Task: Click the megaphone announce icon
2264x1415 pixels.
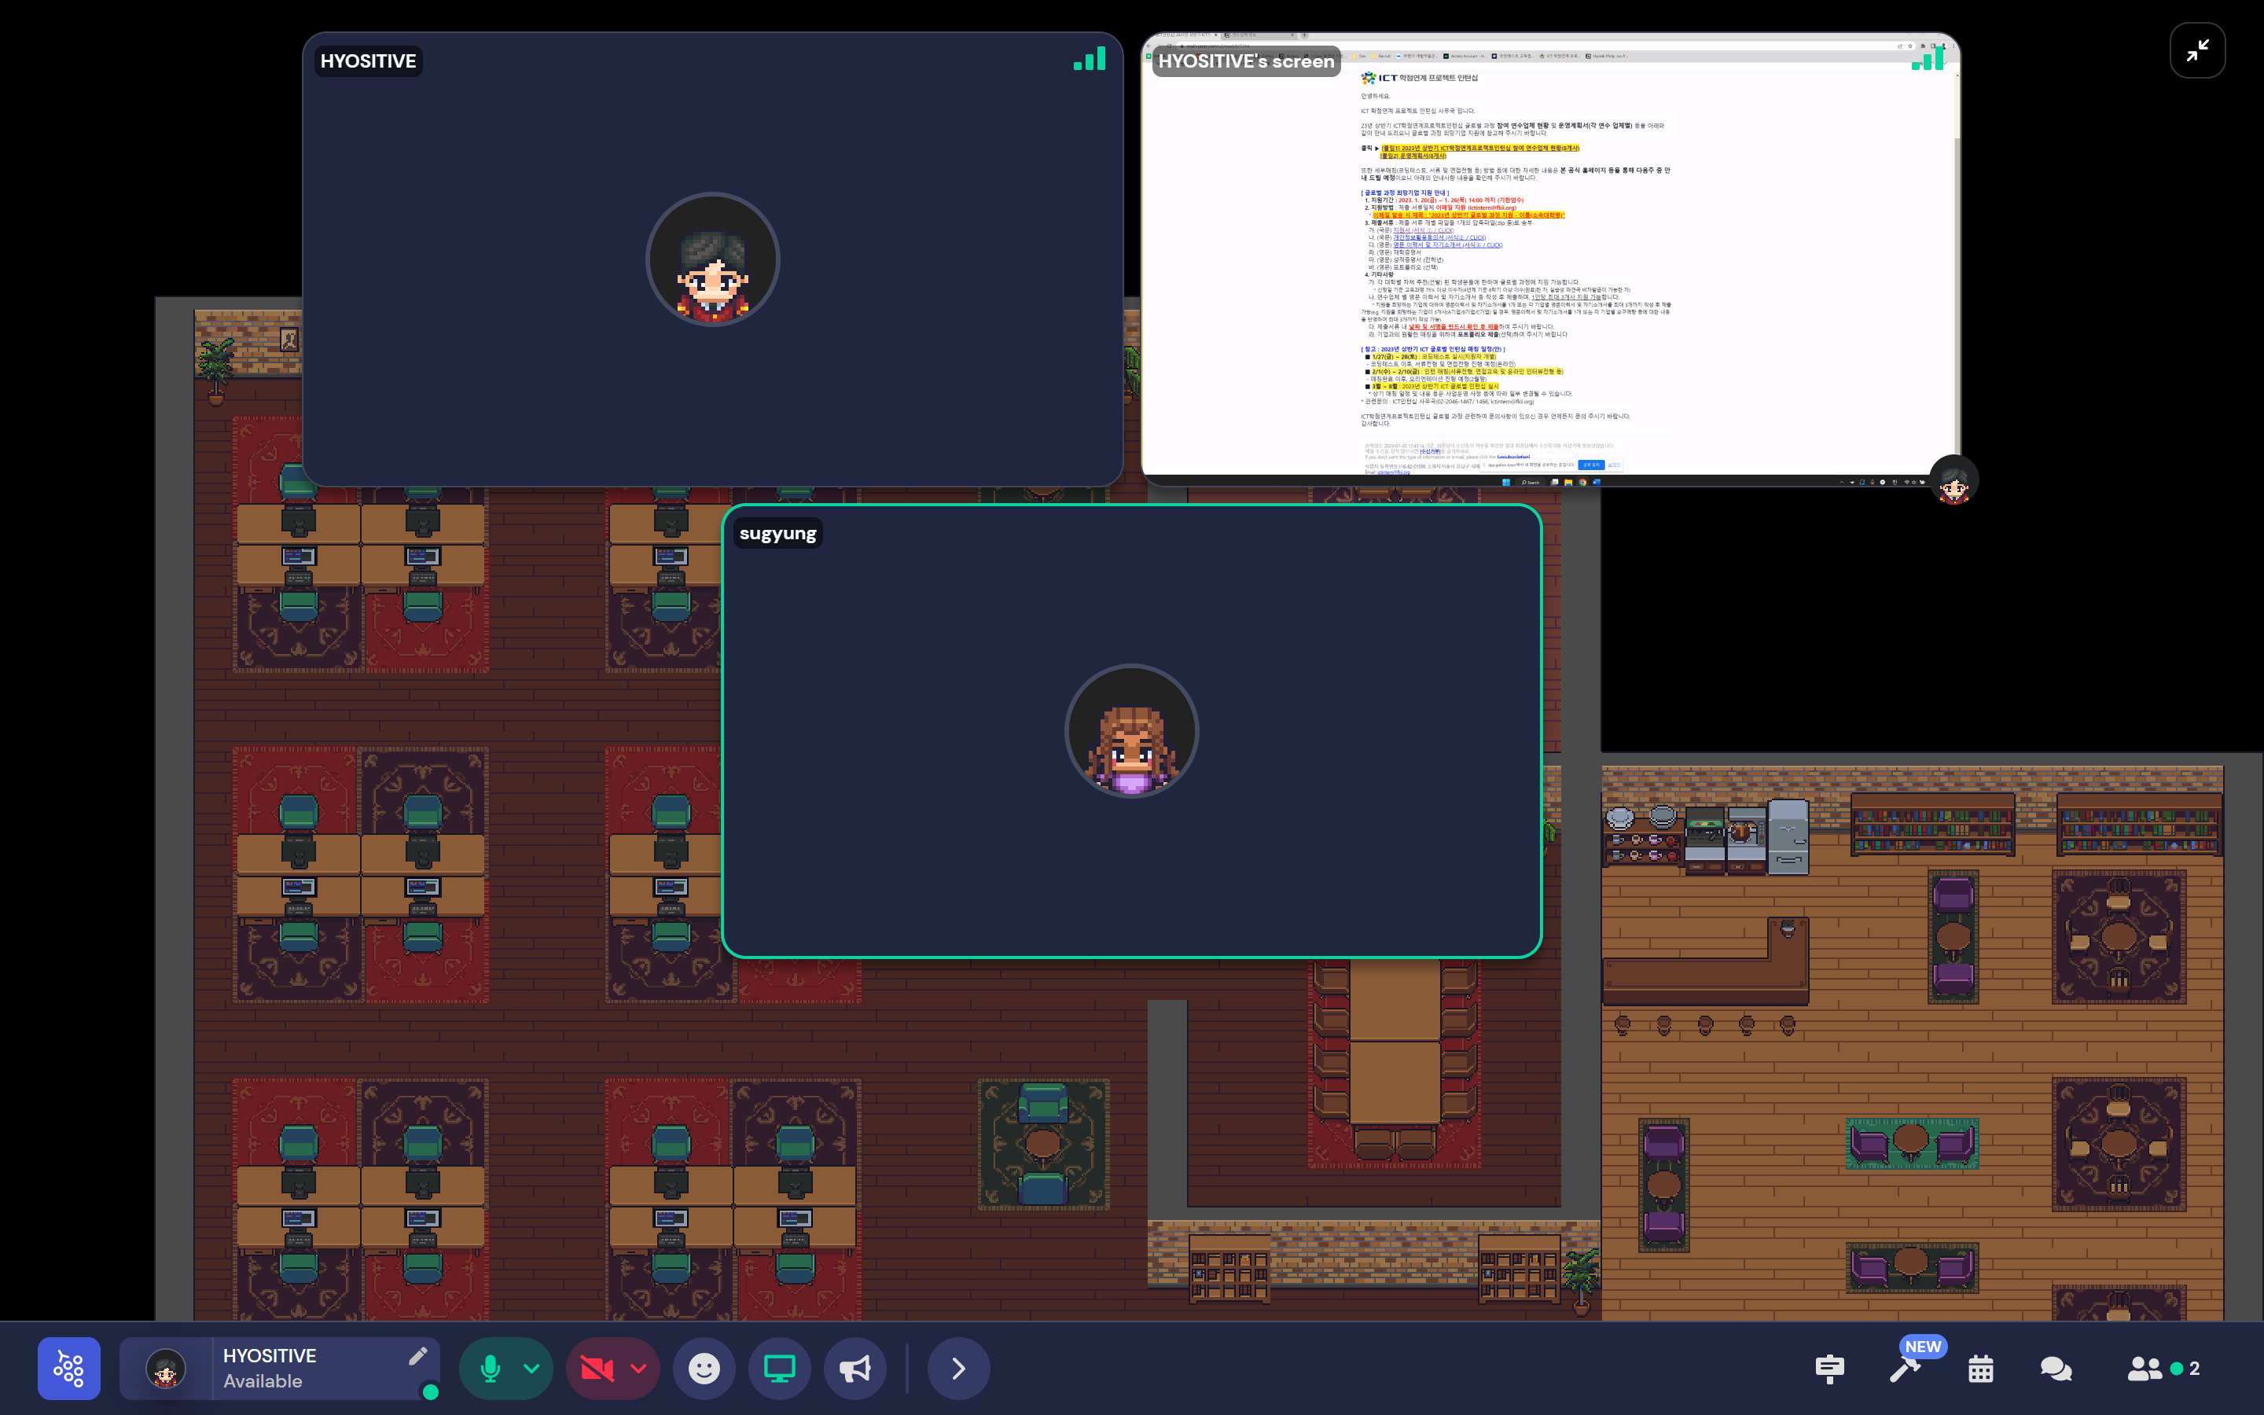Action: (855, 1368)
